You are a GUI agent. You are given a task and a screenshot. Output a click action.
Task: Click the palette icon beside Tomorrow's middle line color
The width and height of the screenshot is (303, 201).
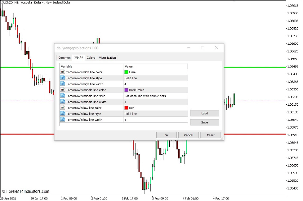[62, 90]
